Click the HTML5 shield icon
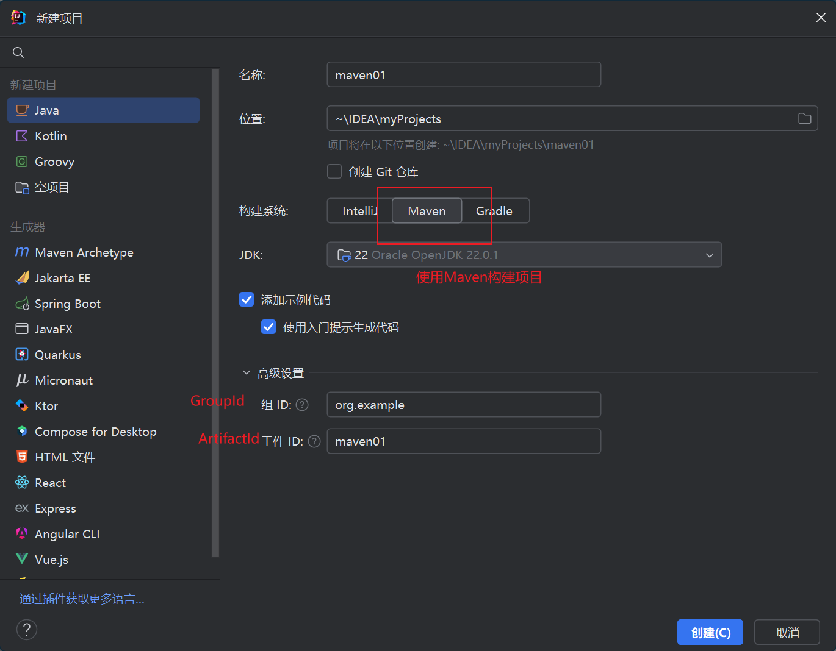Screen dimensions: 836x651 coord(22,457)
